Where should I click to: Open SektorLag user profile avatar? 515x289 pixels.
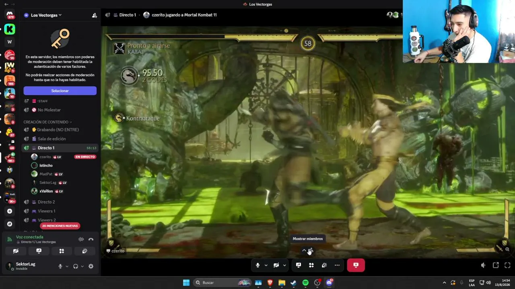pos(9,266)
